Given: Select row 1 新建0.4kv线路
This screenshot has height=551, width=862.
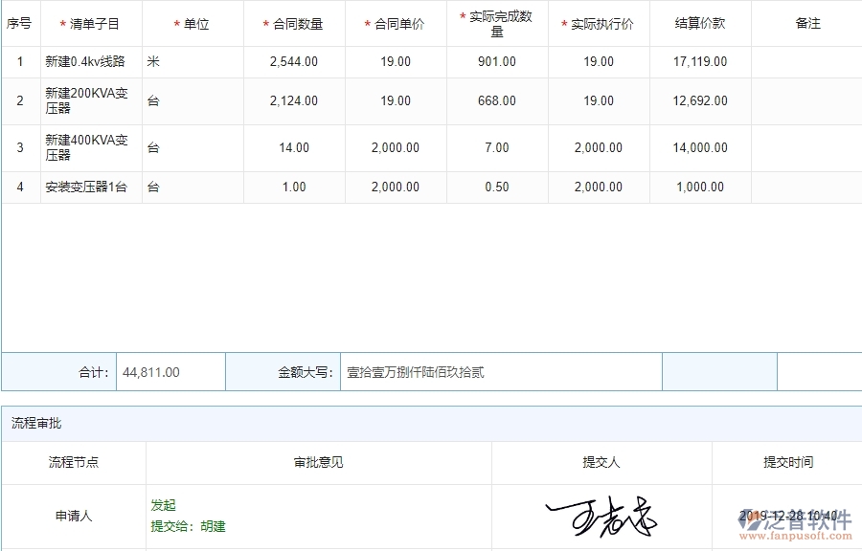Looking at the screenshot, I should [84, 61].
